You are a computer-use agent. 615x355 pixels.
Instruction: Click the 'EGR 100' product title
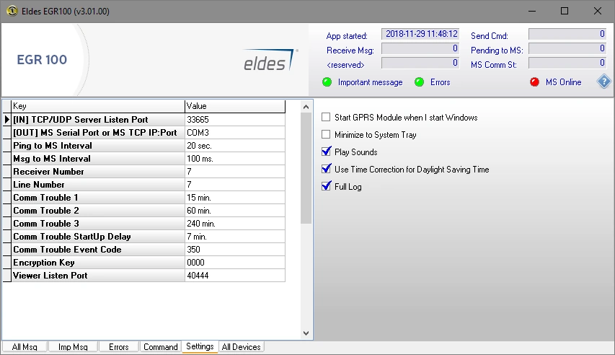tap(42, 60)
